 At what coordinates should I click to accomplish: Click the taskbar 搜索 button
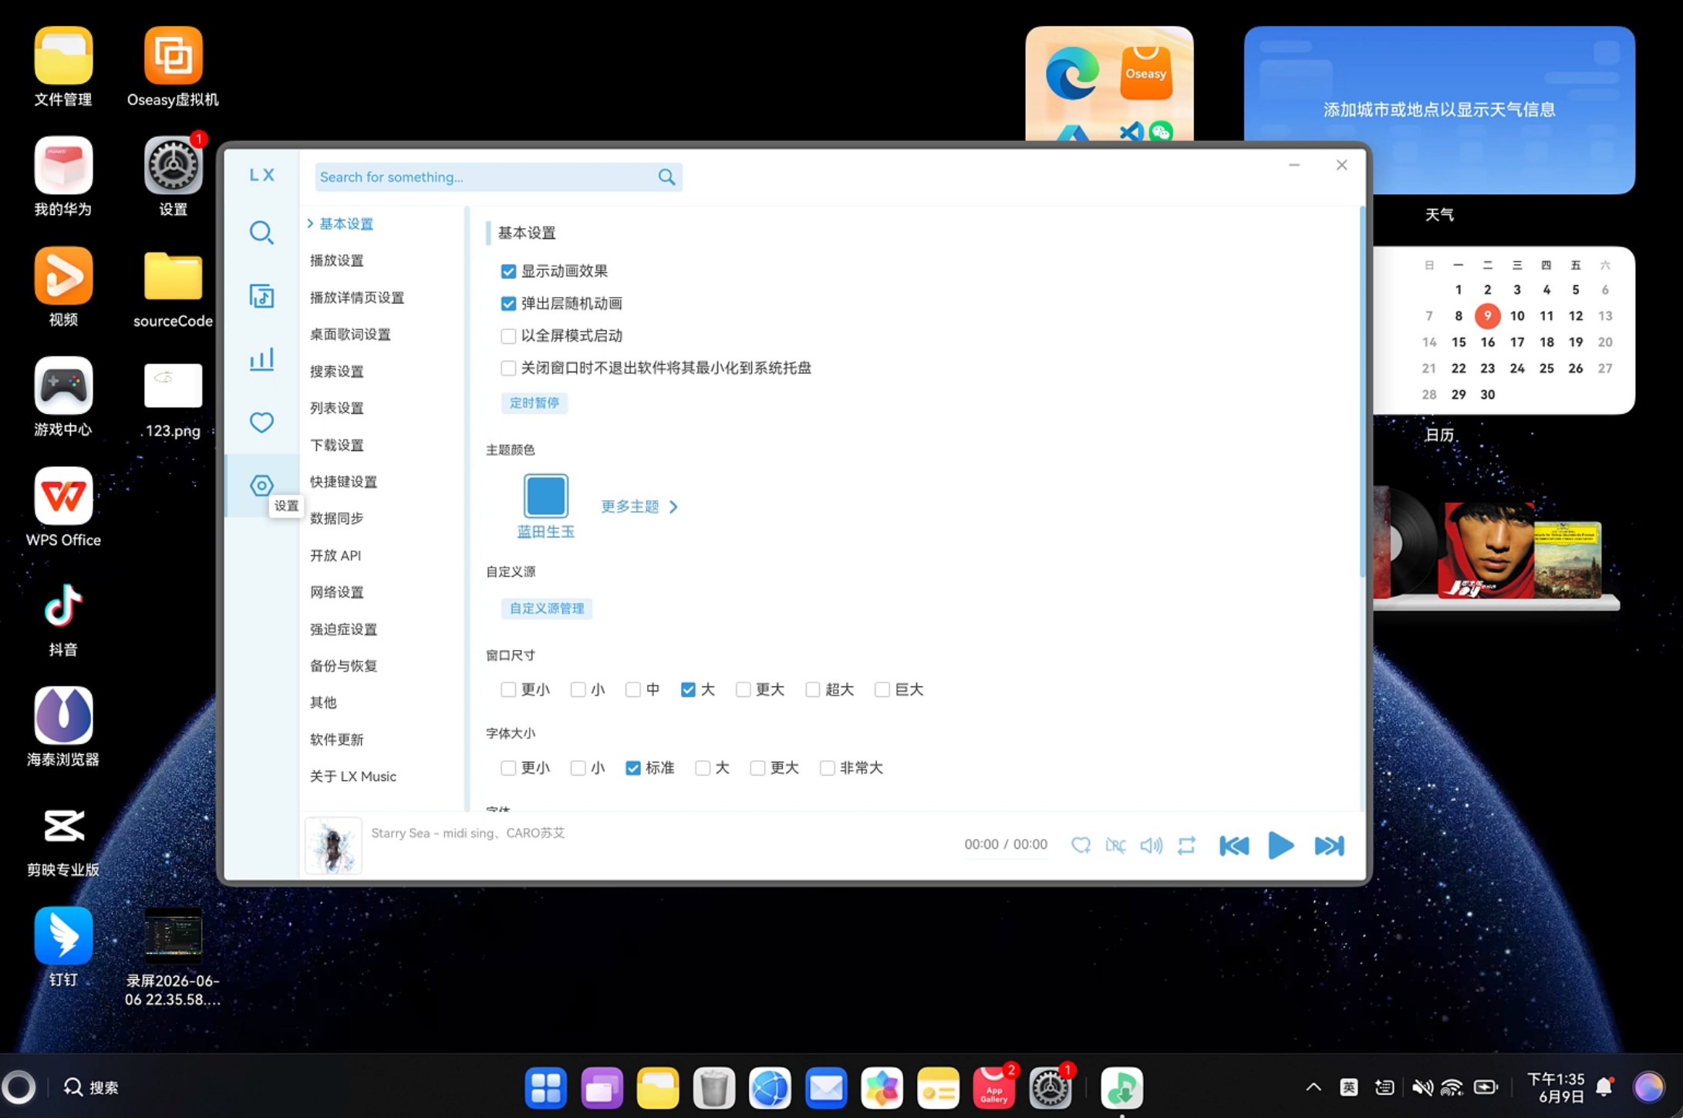(x=90, y=1088)
